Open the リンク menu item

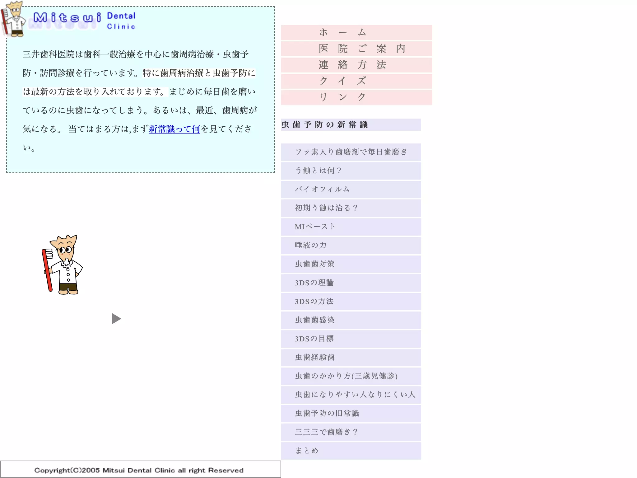[356, 97]
